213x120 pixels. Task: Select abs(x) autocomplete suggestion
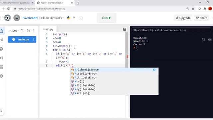(114, 81)
